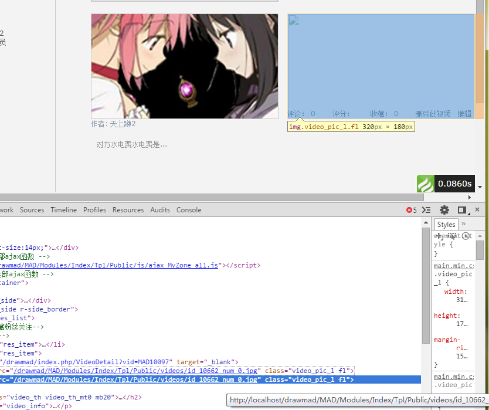
Task: Open the Profiles tab
Action: 94,210
